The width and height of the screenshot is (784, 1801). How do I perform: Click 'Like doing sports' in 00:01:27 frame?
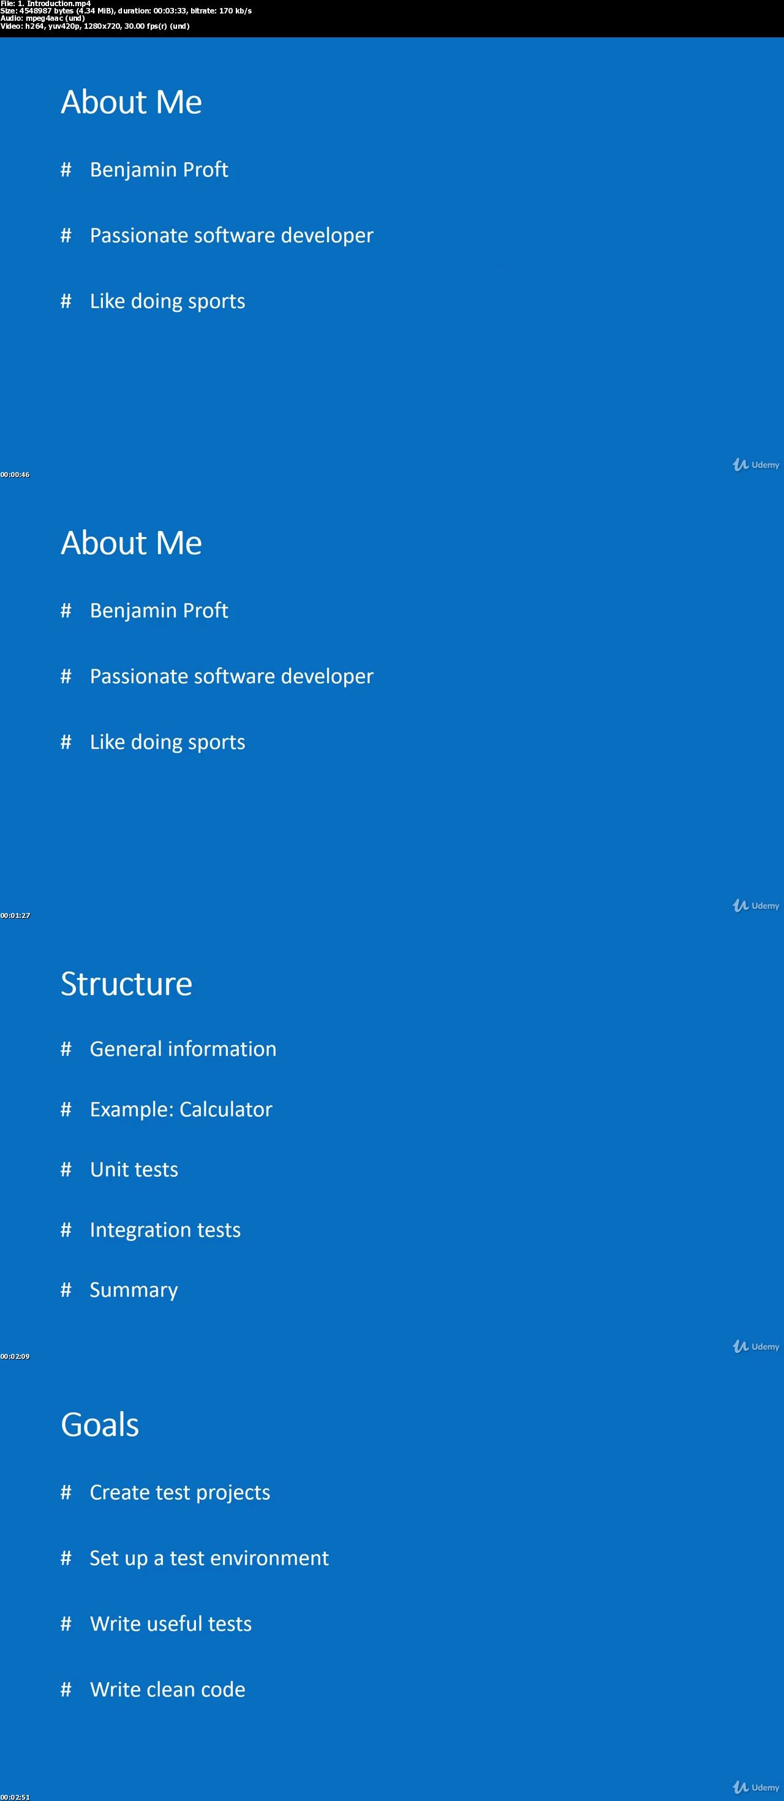tap(167, 742)
